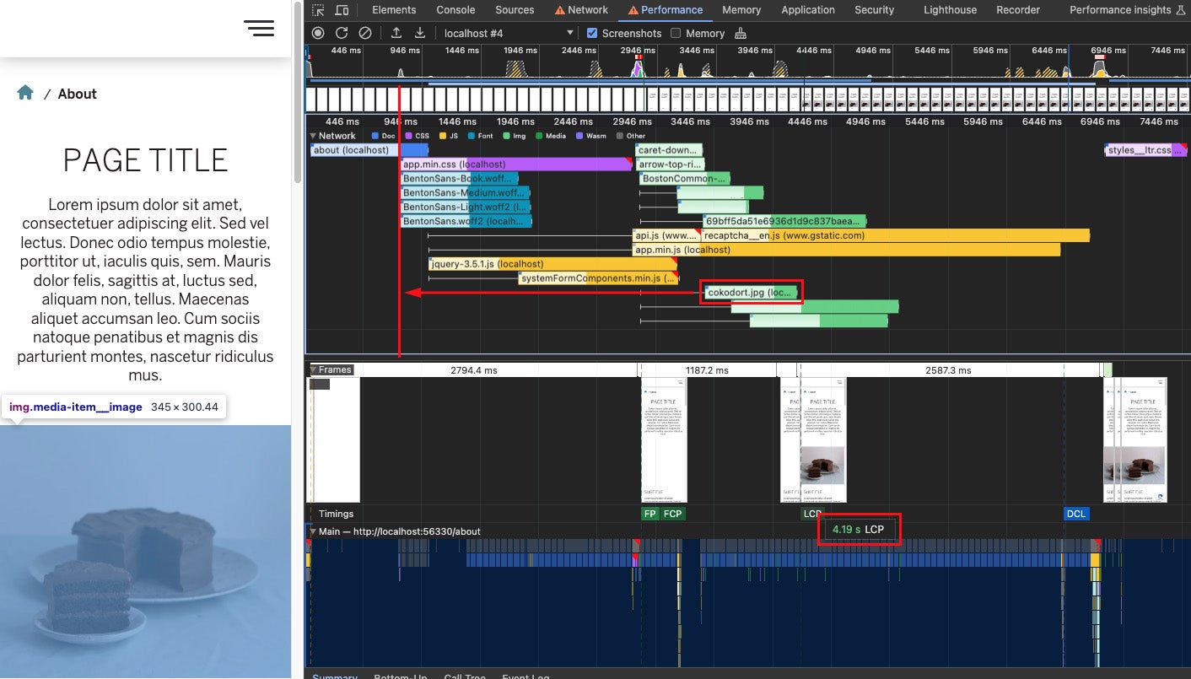
Task: Clear the performance recording
Action: [365, 33]
